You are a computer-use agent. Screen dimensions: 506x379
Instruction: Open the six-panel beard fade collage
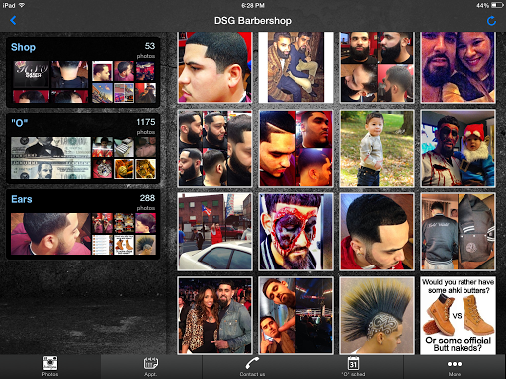(214, 148)
